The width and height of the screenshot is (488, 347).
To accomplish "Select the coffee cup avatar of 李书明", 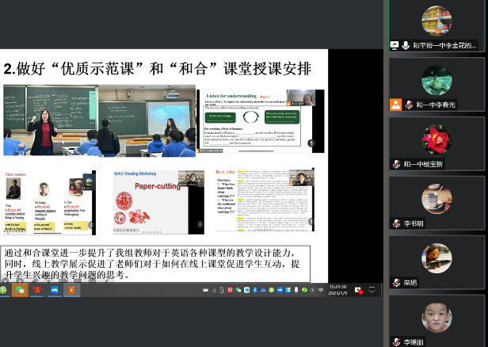I will click(x=437, y=199).
